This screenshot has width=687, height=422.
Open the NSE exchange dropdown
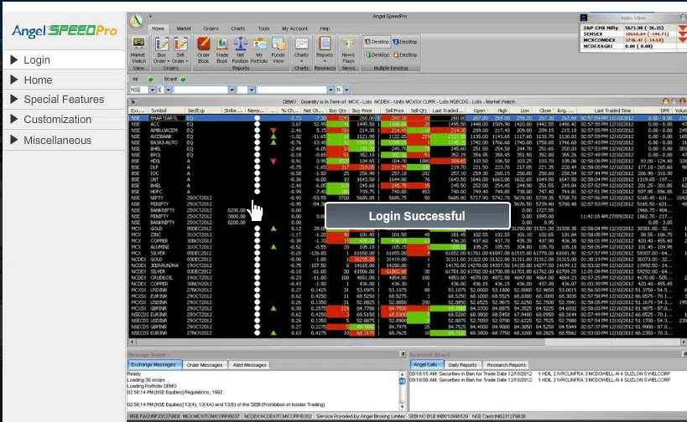click(x=153, y=90)
